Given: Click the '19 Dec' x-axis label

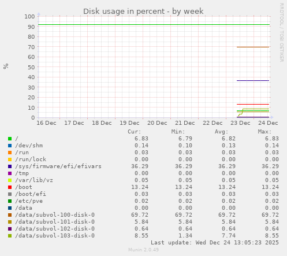Looking at the screenshot, I should pyautogui.click(x=129, y=123).
